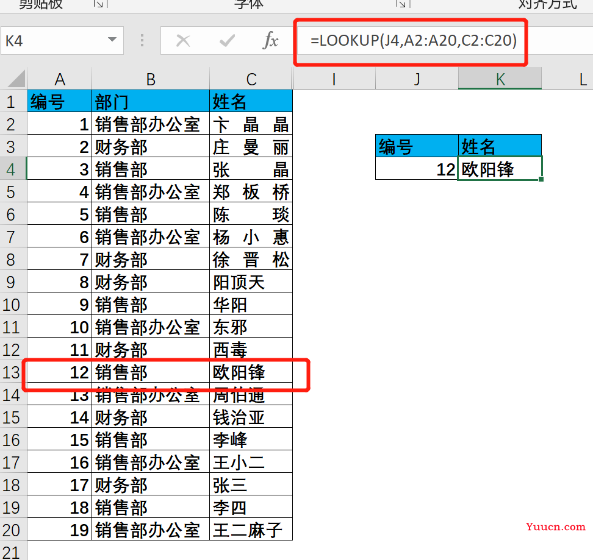Select column B header

(x=151, y=79)
